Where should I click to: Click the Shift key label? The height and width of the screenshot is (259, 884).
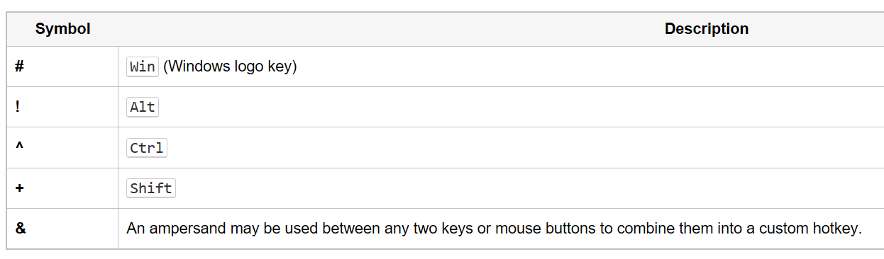151,188
